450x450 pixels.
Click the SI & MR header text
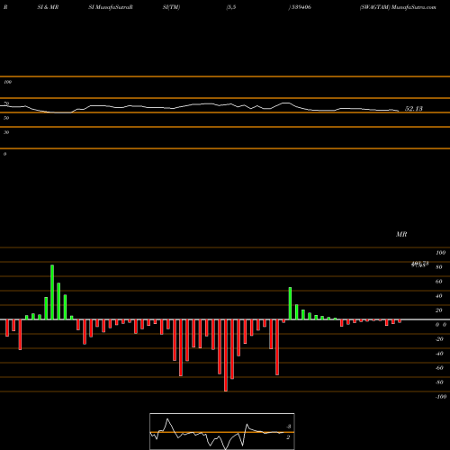click(x=48, y=7)
